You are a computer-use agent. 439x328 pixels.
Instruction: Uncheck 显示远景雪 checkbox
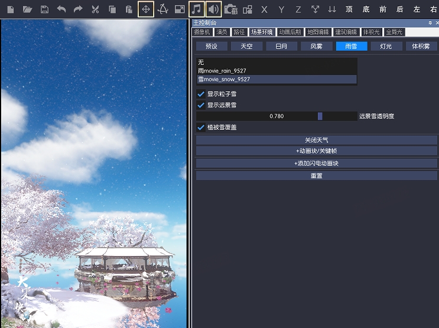point(201,105)
